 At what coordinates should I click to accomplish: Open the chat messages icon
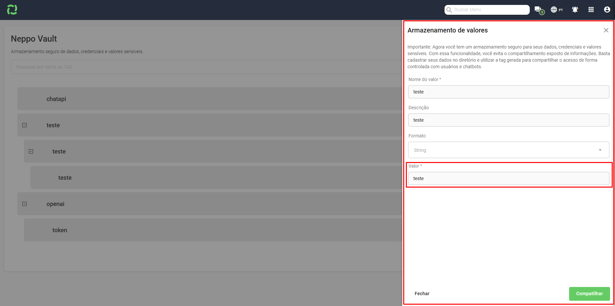pos(539,10)
